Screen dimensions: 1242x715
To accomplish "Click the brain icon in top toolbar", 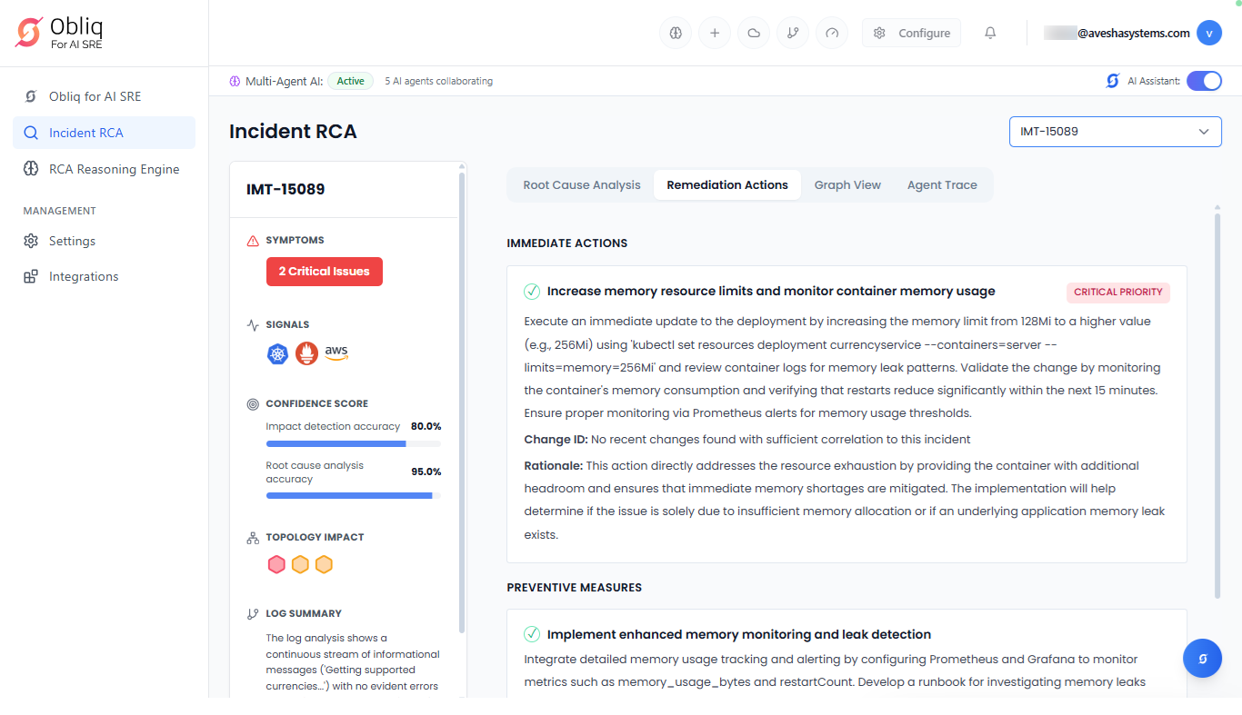I will tap(676, 33).
